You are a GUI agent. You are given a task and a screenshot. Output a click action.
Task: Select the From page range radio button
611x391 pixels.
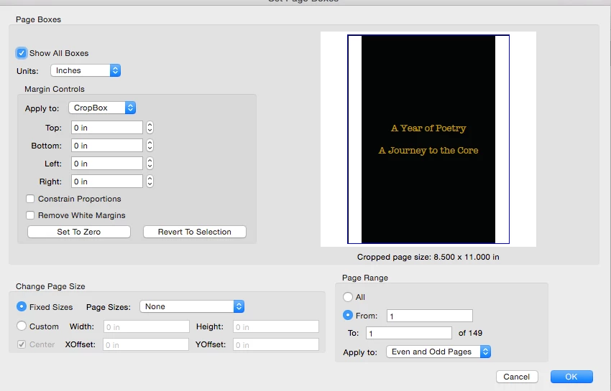[x=348, y=315]
